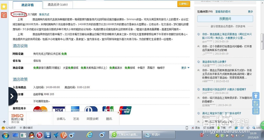
Task: Open question 酒店停车场怎么收费？
Action: [214, 62]
